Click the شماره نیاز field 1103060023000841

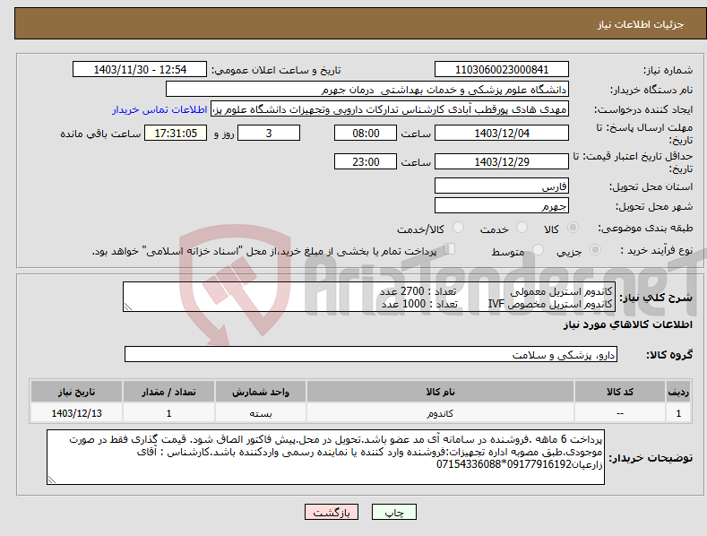click(x=502, y=70)
